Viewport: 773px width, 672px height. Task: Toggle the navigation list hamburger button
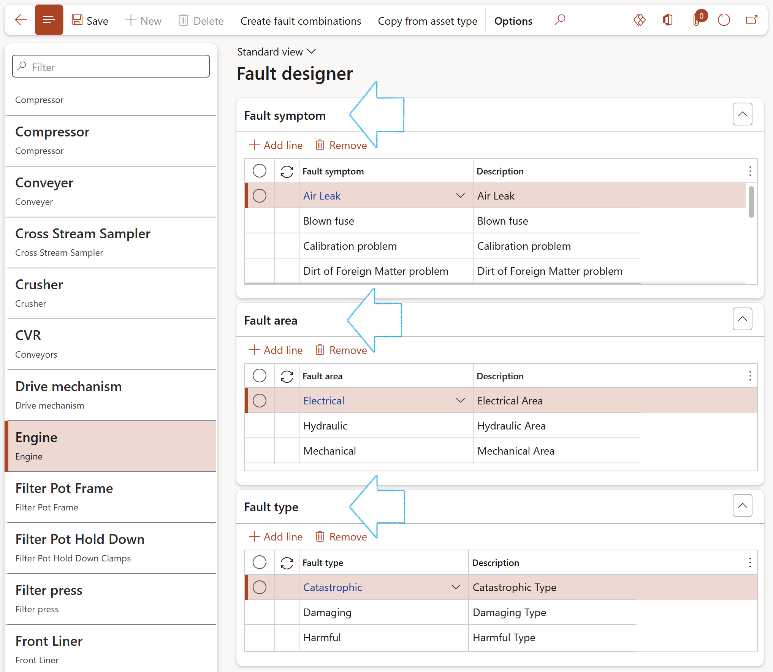click(49, 20)
